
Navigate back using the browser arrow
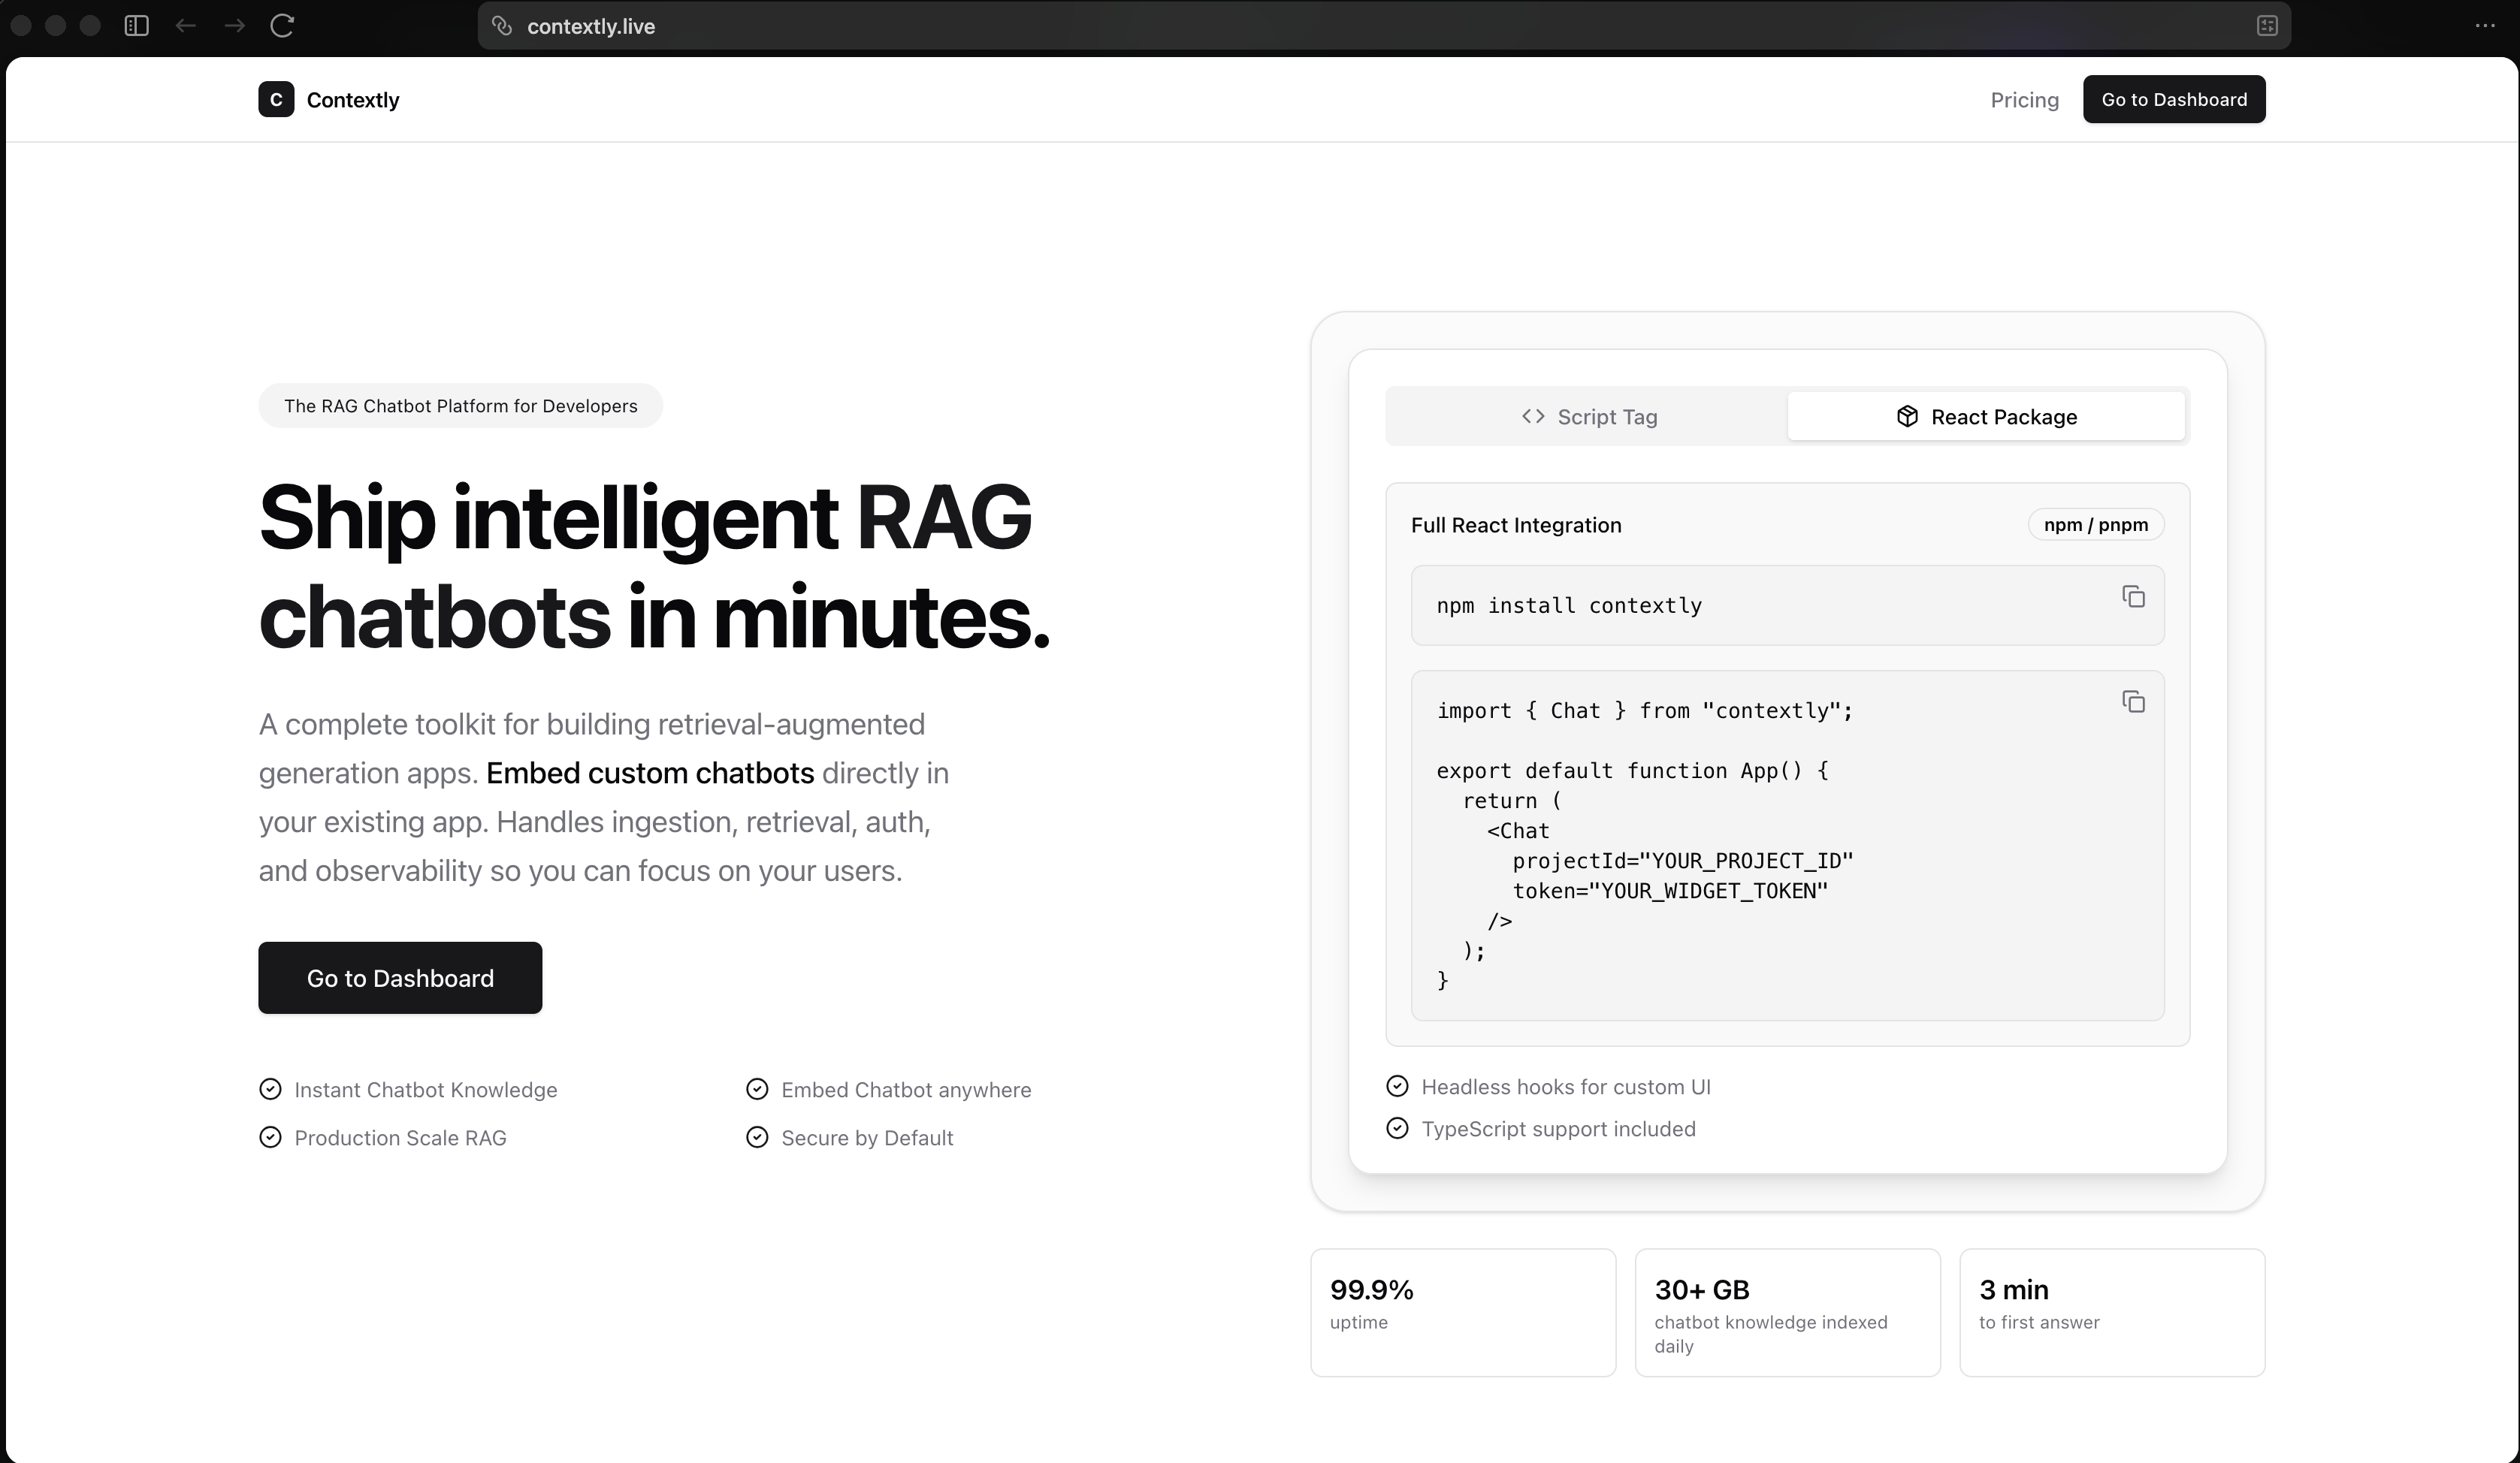pos(185,26)
